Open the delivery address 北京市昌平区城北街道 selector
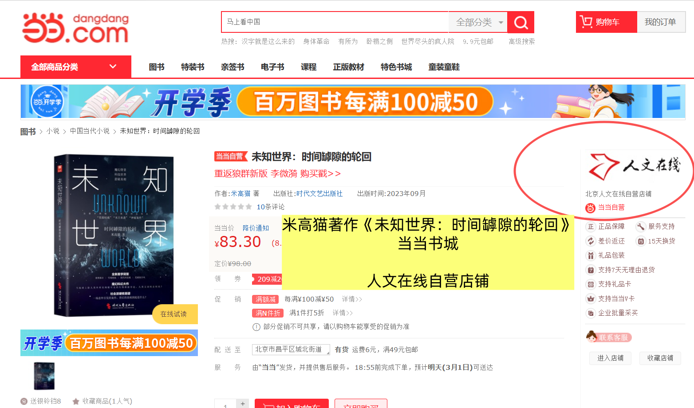Image resolution: width=694 pixels, height=408 pixels. pyautogui.click(x=291, y=349)
